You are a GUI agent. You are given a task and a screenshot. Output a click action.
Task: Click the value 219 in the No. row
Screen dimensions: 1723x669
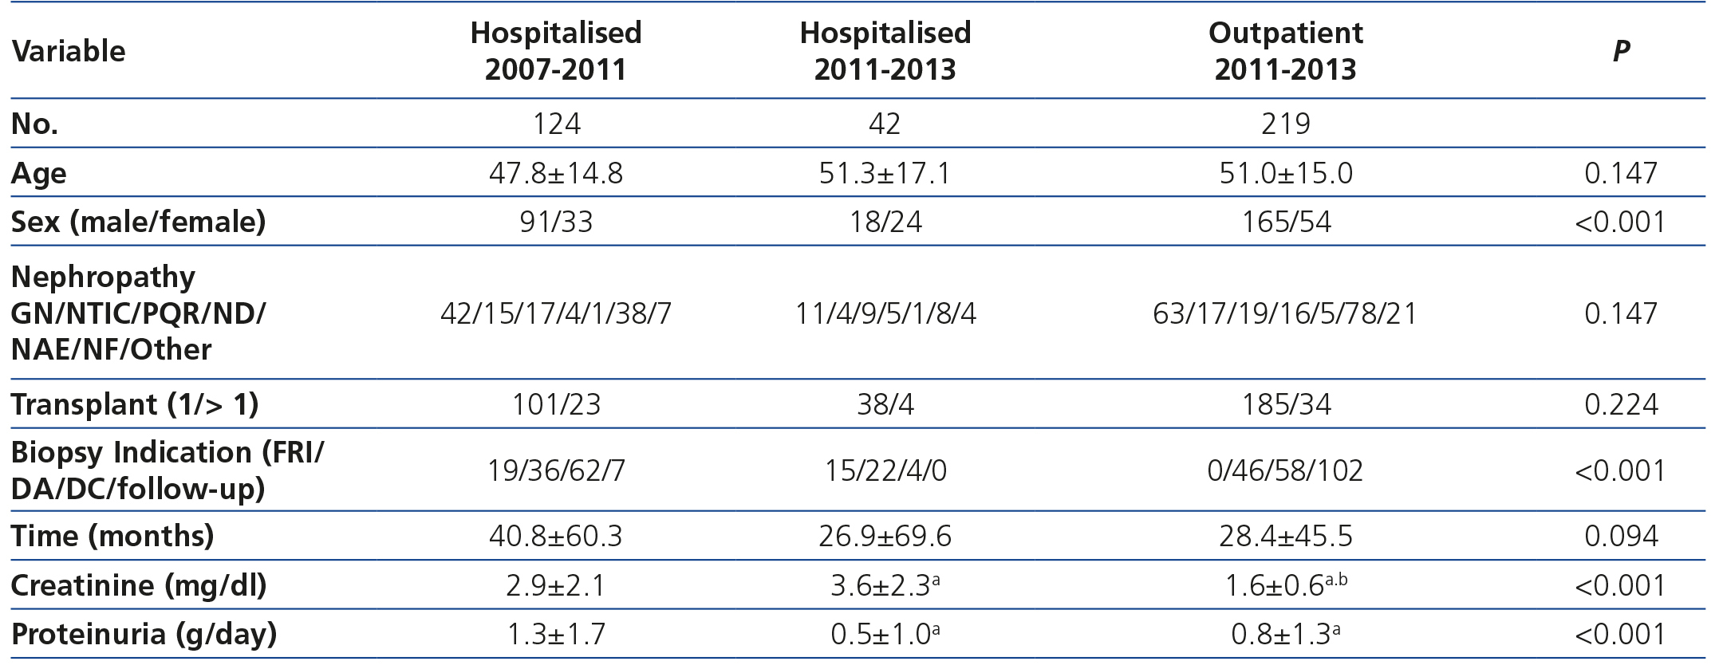point(1286,124)
